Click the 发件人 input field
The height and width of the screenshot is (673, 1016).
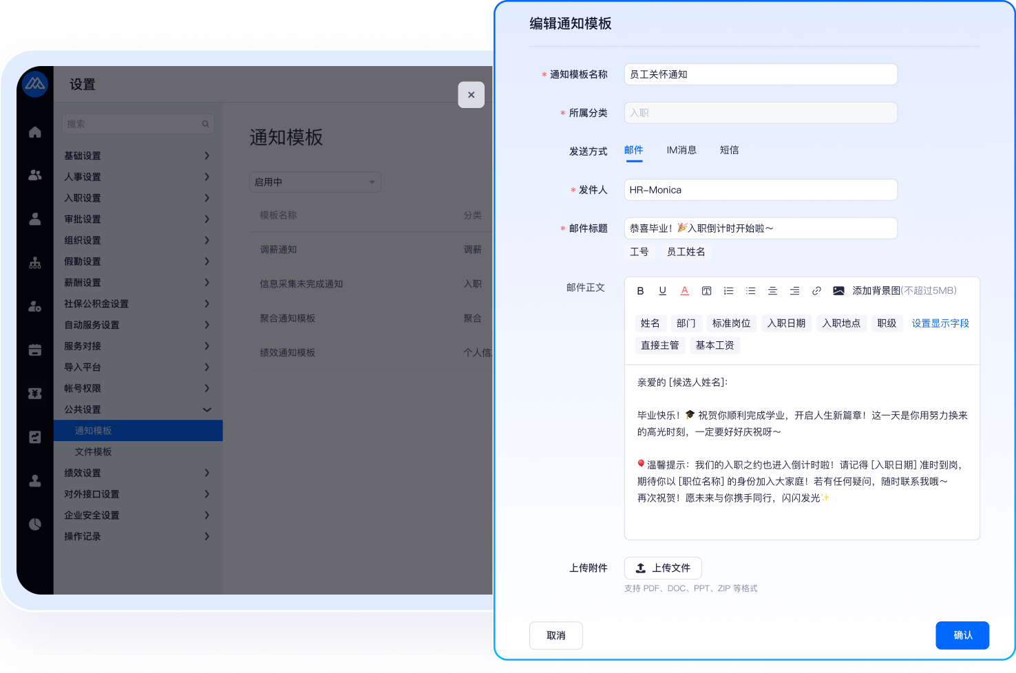pos(760,190)
